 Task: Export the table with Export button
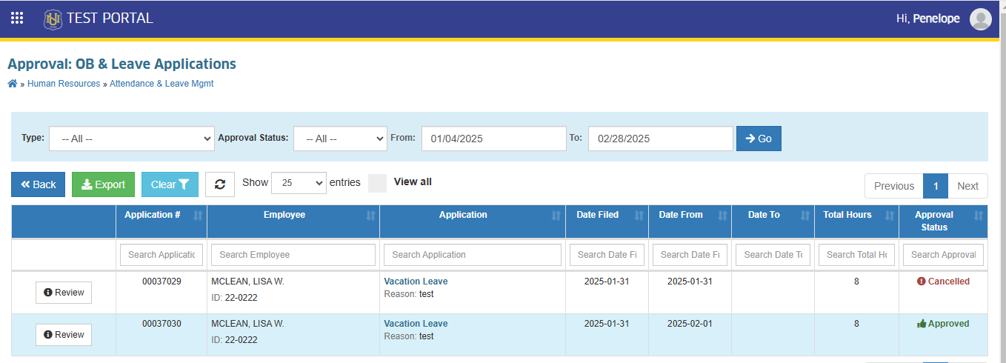[x=103, y=184]
